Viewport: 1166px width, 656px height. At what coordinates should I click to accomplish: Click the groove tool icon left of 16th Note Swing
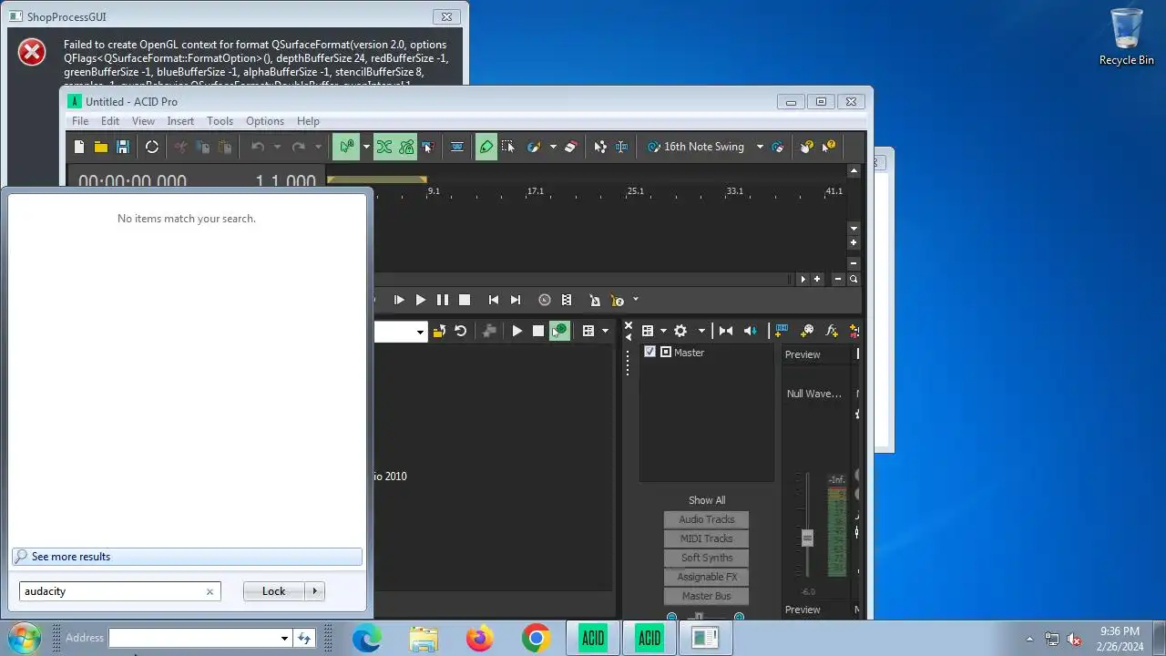tap(653, 147)
